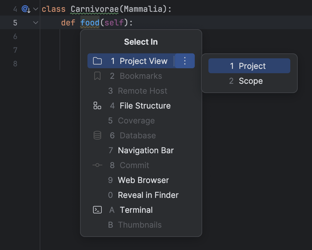Click the Project View folder icon
Screen dimensions: 312x250
point(97,61)
